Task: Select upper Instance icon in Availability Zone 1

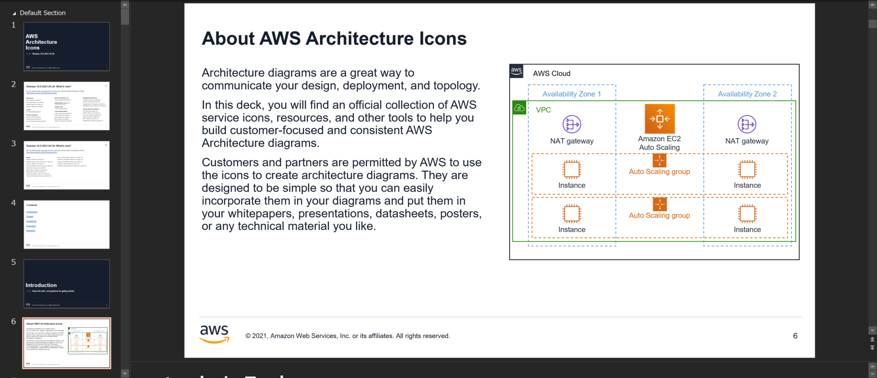Action: (x=572, y=170)
